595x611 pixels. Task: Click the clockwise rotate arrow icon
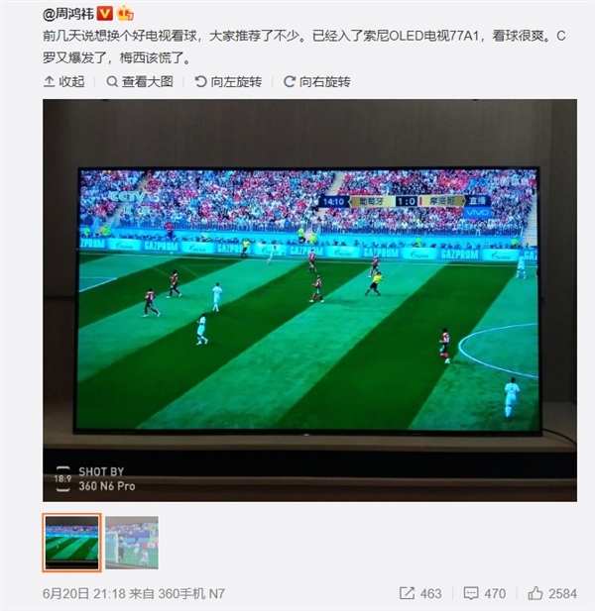pos(290,81)
